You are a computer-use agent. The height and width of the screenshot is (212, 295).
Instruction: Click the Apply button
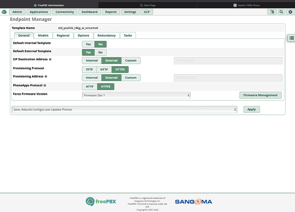(251, 109)
